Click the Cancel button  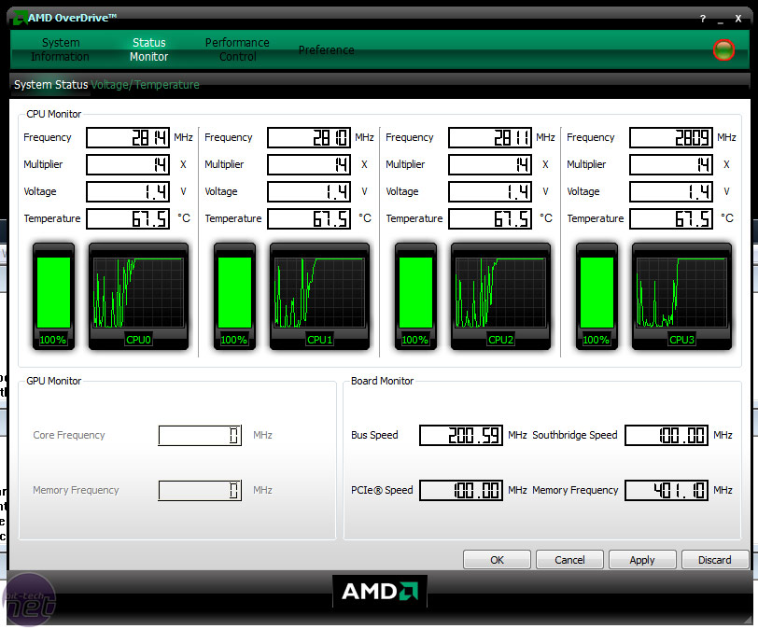(569, 560)
